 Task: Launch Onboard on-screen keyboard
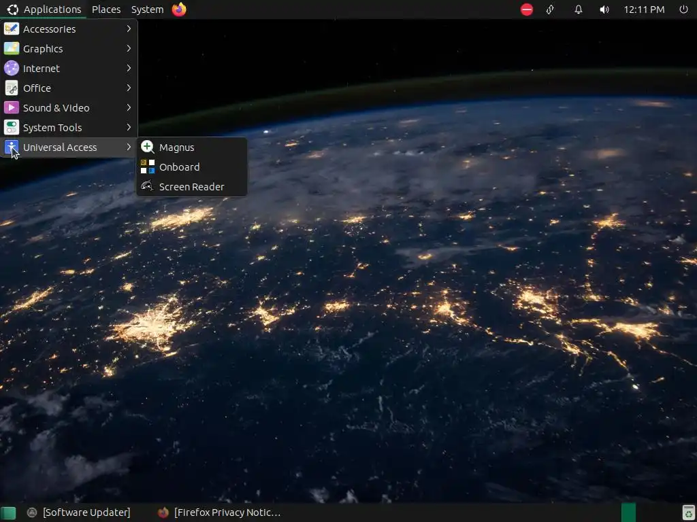[191, 167]
